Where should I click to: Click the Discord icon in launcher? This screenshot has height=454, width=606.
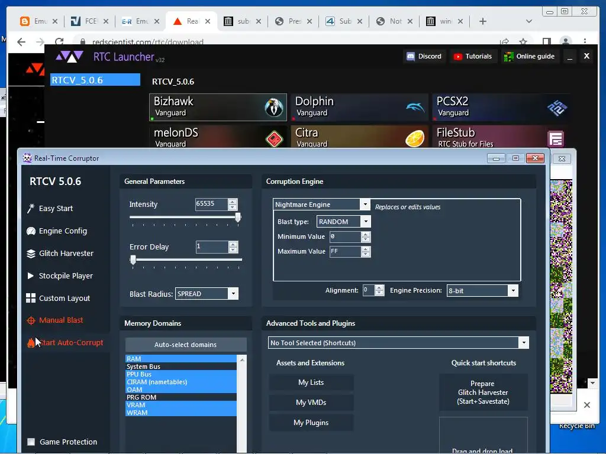coord(411,56)
